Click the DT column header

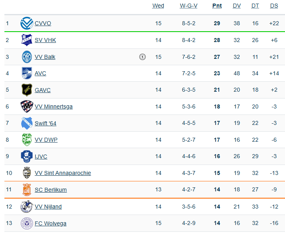click(255, 6)
